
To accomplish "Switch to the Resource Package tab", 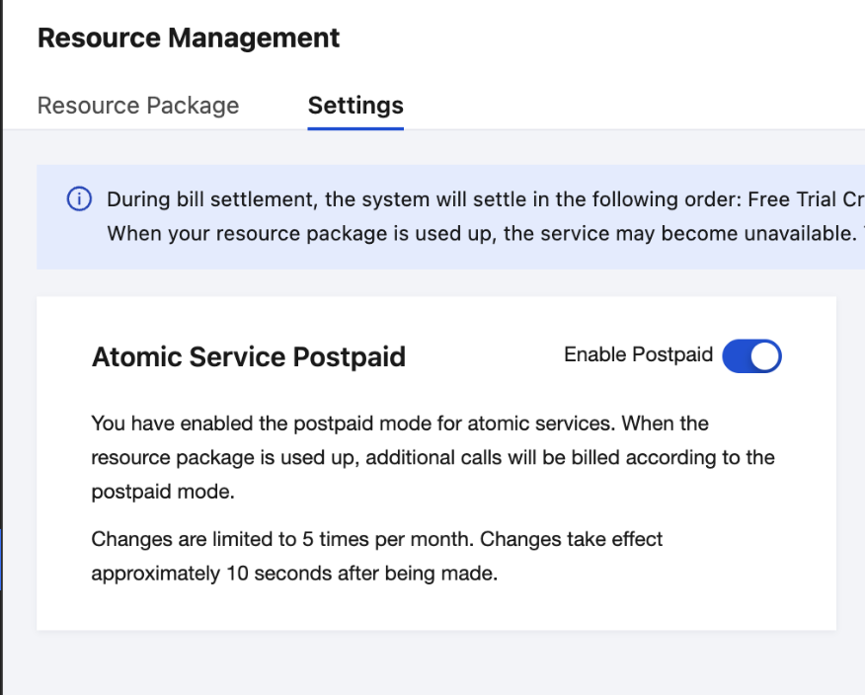I will (x=138, y=106).
